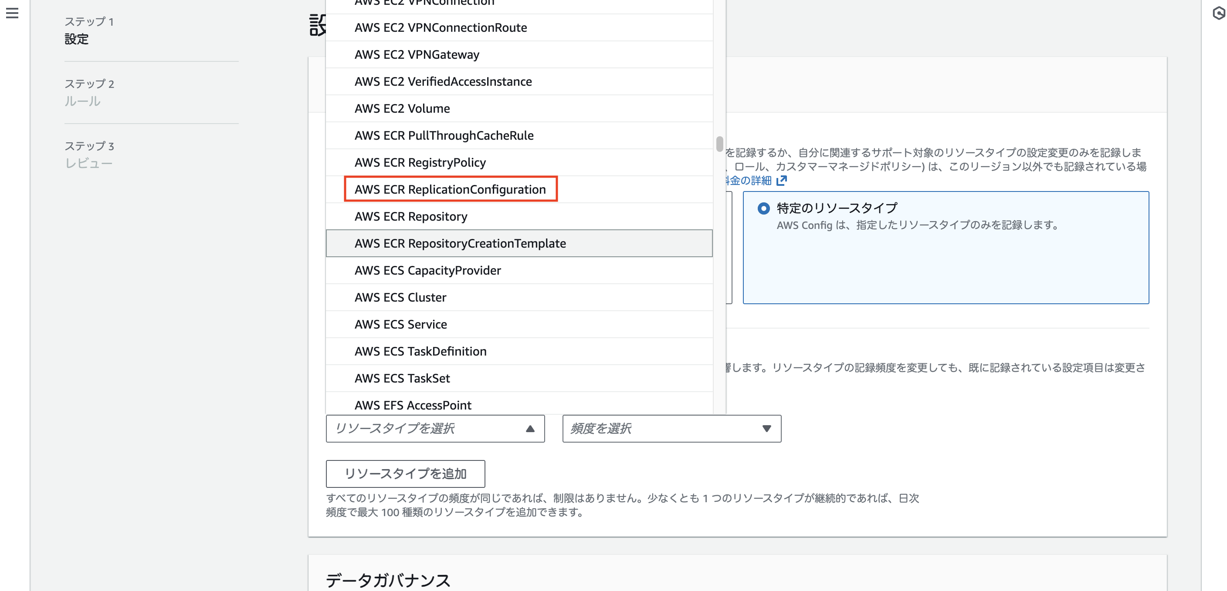This screenshot has width=1227, height=591.
Task: Choose AWS EFS AccessPoint resource type
Action: pyautogui.click(x=413, y=405)
